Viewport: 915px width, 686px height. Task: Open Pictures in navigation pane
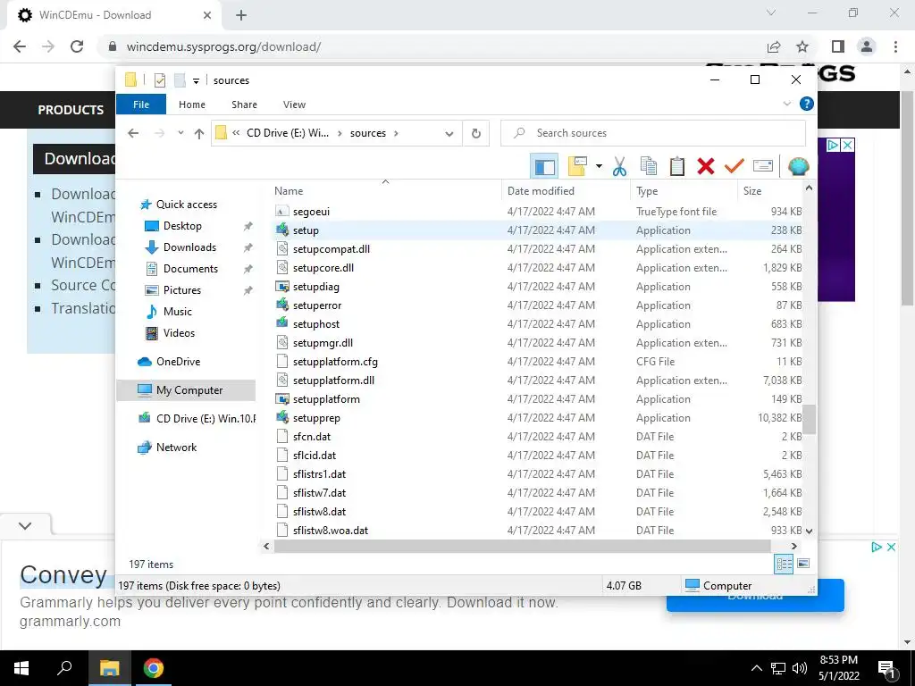point(181,290)
